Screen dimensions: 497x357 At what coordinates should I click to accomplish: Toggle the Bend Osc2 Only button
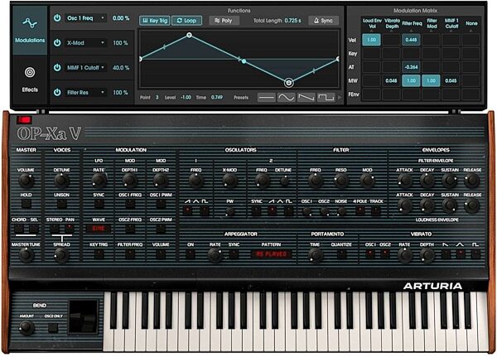click(x=53, y=327)
